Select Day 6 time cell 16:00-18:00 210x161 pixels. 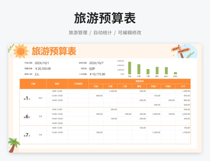click(57, 123)
